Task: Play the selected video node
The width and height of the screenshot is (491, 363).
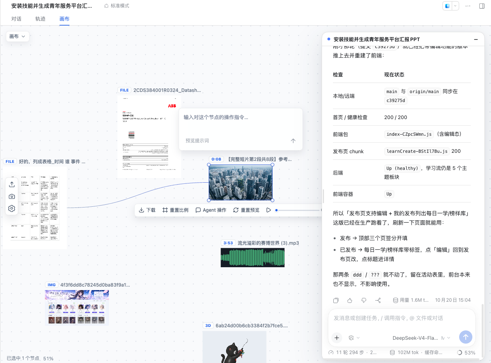Action: click(268, 210)
